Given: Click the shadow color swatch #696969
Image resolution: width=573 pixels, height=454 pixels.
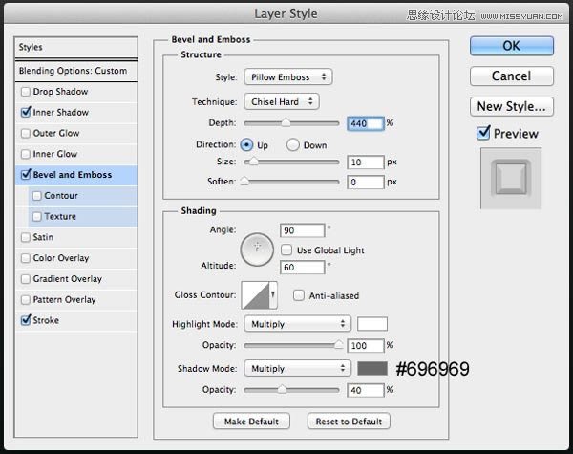Looking at the screenshot, I should click(x=372, y=368).
